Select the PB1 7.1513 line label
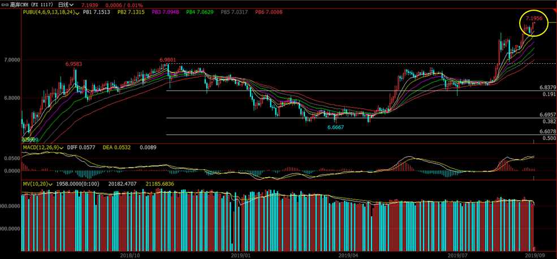 [x=97, y=12]
